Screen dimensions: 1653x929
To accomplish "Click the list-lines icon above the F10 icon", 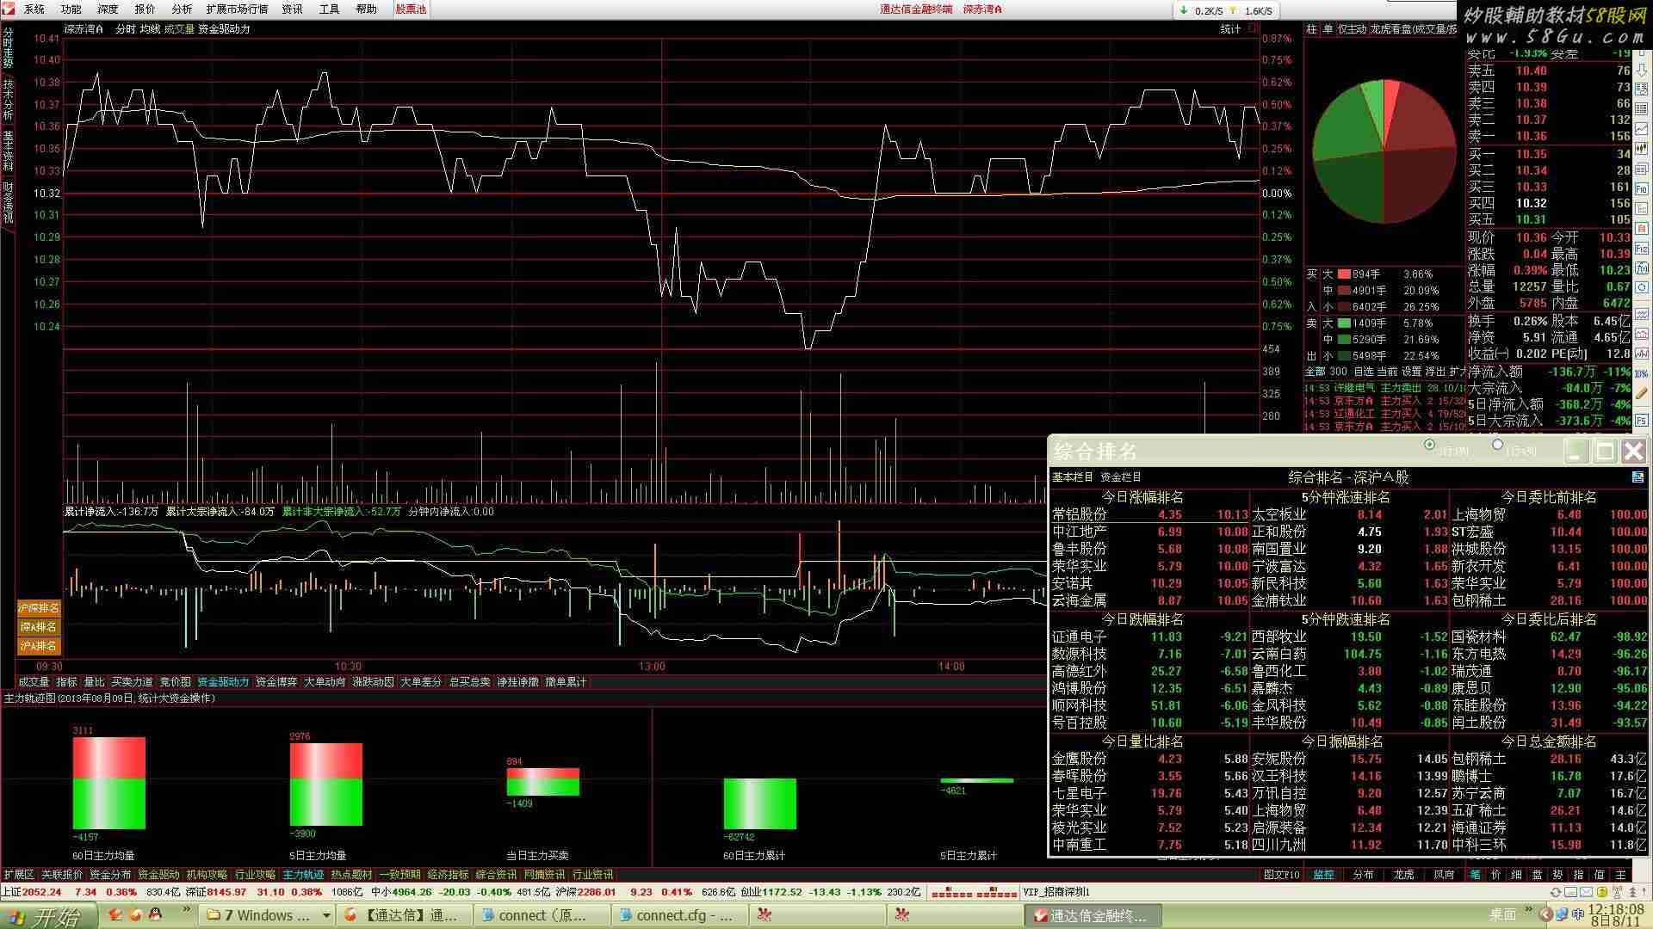I will (1641, 169).
